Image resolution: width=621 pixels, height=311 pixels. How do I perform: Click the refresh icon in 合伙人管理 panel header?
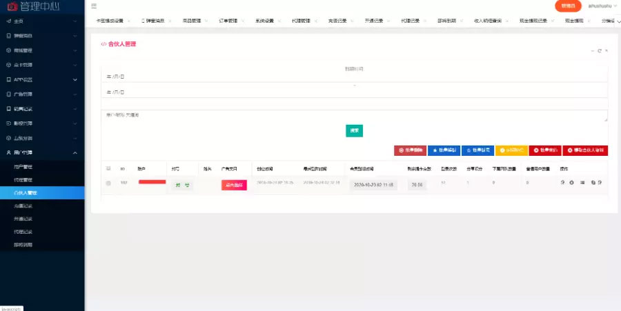(600, 50)
